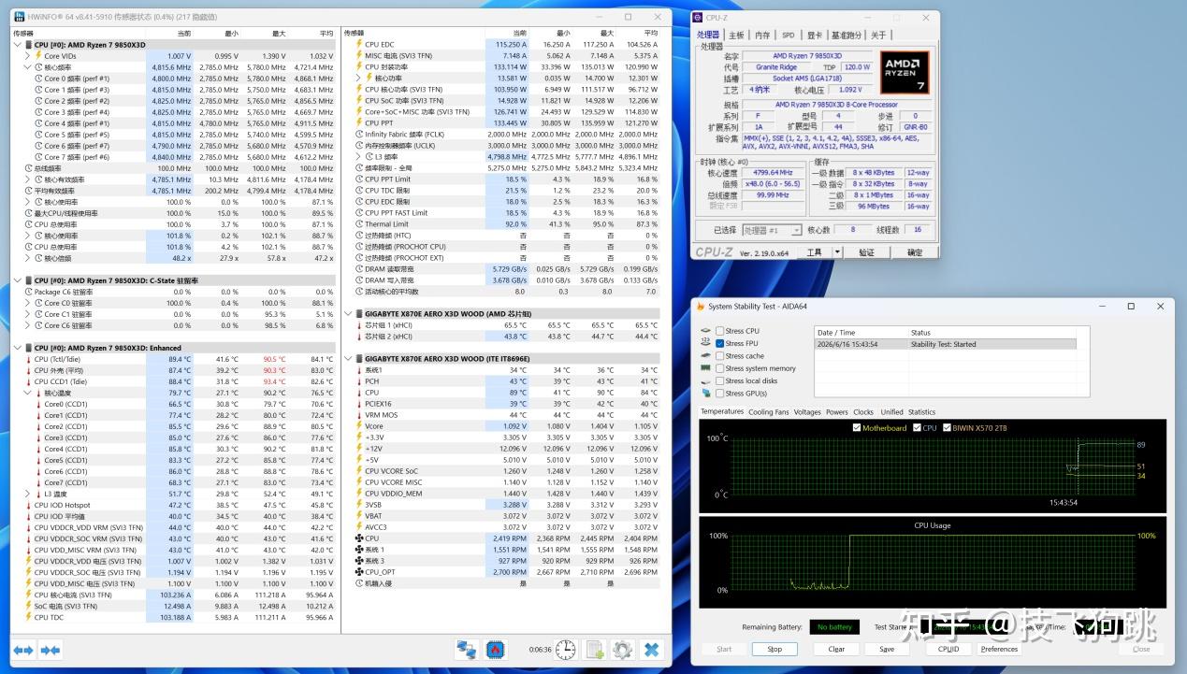The image size is (1187, 674).
Task: Open the Cooling Fans tab in AIDA64
Action: coord(768,411)
